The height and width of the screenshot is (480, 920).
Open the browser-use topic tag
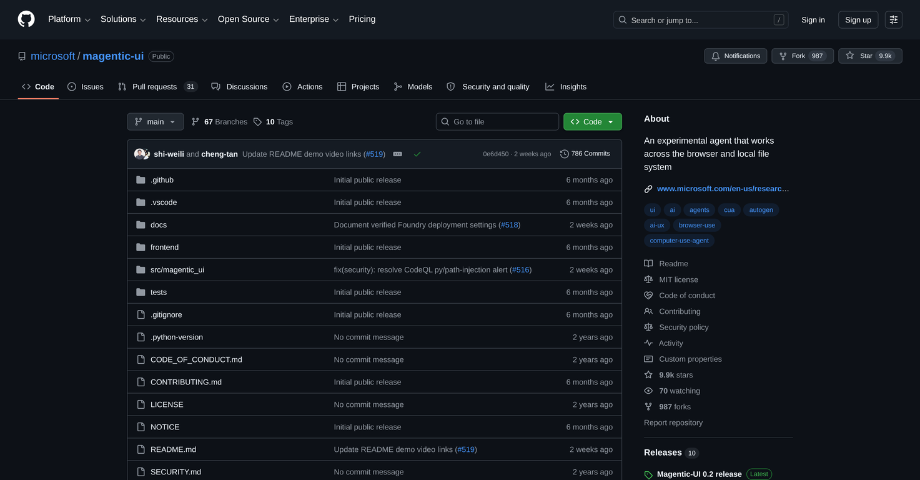pyautogui.click(x=697, y=225)
